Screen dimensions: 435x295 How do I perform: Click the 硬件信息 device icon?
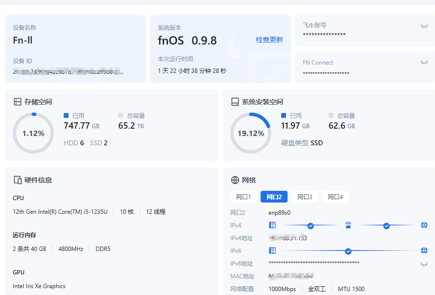click(18, 180)
